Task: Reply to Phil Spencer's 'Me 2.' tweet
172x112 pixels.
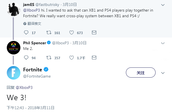Action: [x=26, y=58]
